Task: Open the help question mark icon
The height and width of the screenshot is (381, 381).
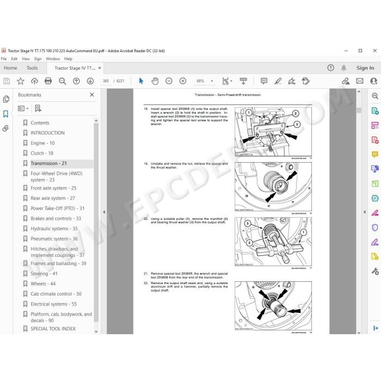Action: coord(330,68)
